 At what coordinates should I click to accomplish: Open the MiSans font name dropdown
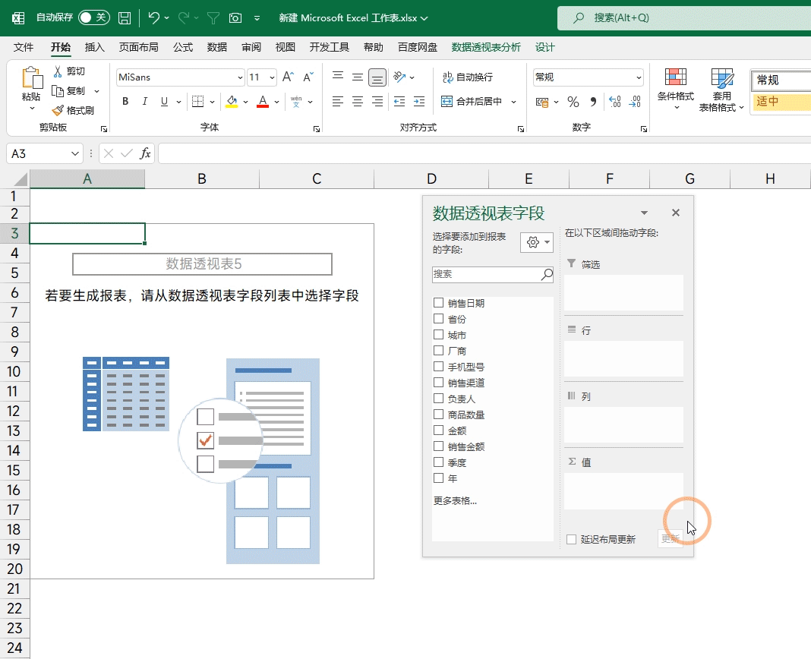(x=241, y=77)
